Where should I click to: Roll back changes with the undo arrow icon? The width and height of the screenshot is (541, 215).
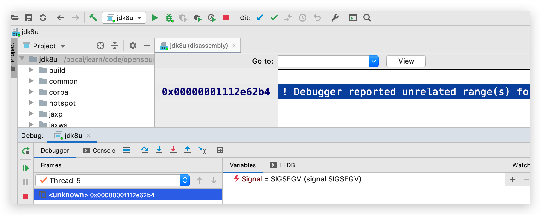[x=317, y=18]
